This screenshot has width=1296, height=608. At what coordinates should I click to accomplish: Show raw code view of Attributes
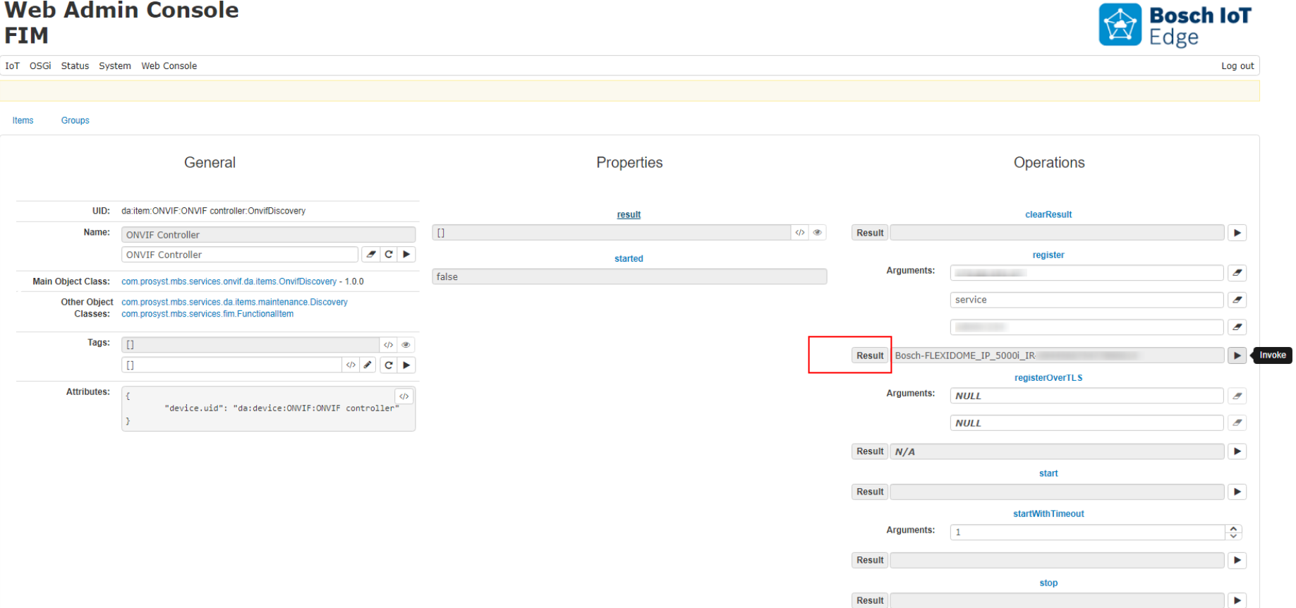(x=404, y=396)
